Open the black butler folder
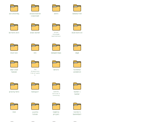The image size is (163, 122). click(x=35, y=27)
